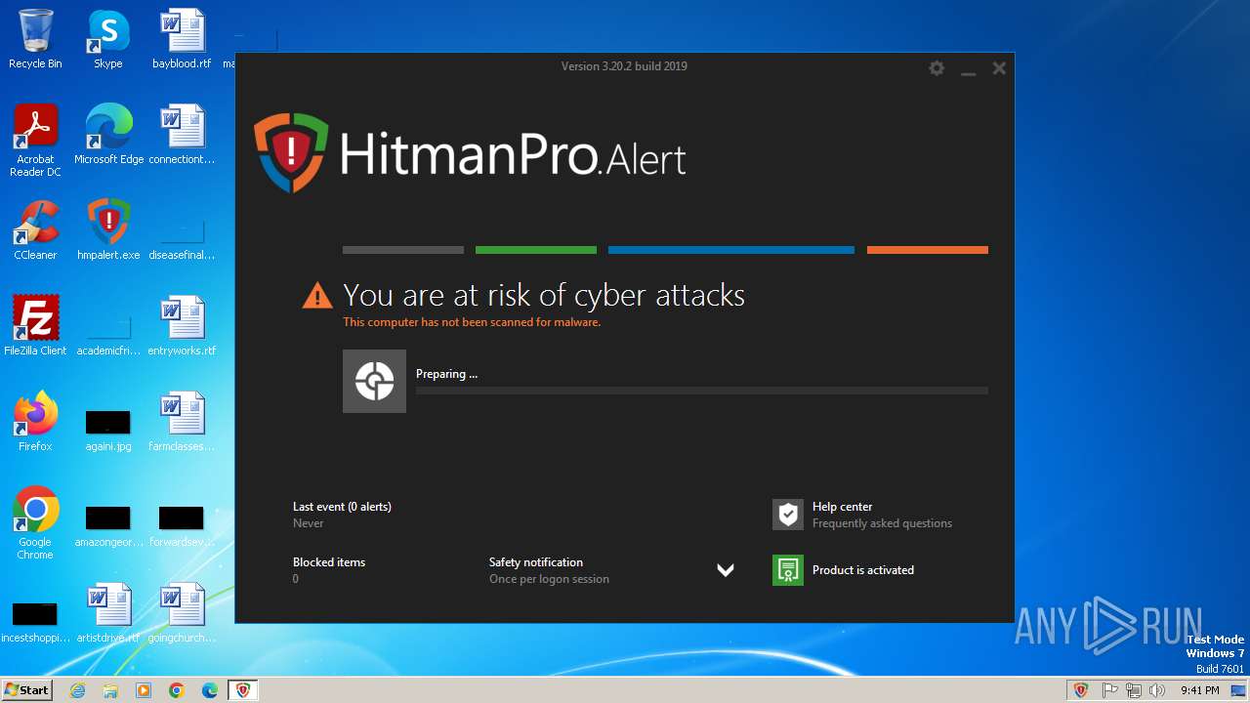Image resolution: width=1250 pixels, height=703 pixels.
Task: Click the HitmanPro.Alert shield logo
Action: [291, 152]
